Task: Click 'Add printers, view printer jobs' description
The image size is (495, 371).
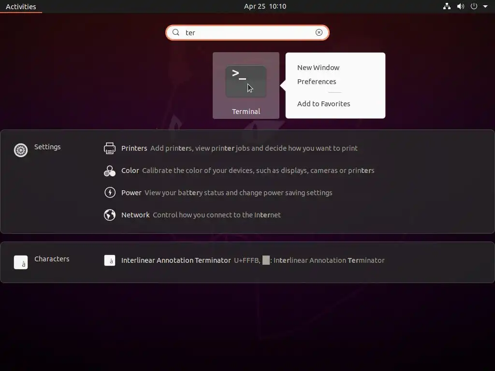Action: tap(254, 148)
